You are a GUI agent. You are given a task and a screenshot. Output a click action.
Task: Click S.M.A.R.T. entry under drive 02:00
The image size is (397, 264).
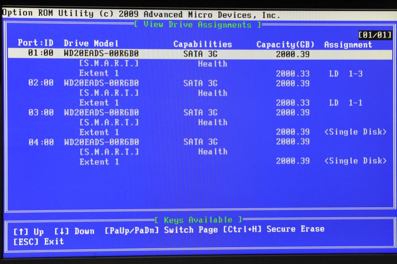point(109,93)
